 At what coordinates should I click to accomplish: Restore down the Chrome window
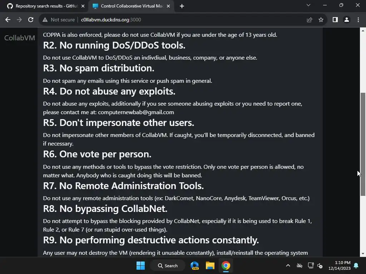point(341,5)
